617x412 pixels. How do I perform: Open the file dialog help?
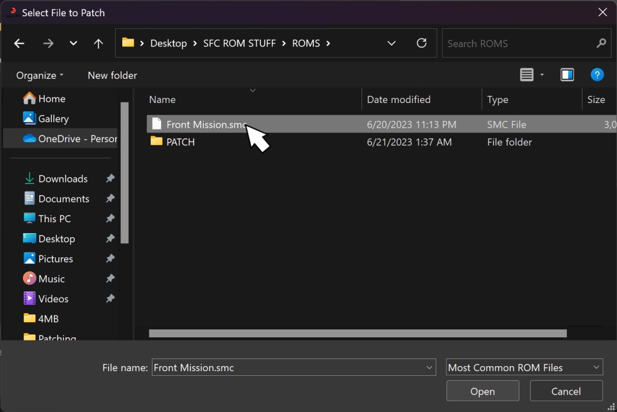pyautogui.click(x=597, y=75)
